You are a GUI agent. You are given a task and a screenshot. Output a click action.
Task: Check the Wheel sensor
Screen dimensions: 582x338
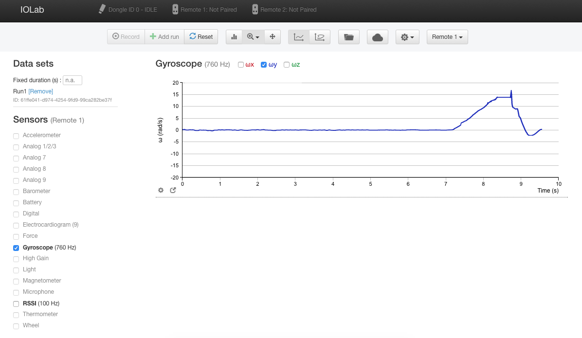pyautogui.click(x=16, y=326)
